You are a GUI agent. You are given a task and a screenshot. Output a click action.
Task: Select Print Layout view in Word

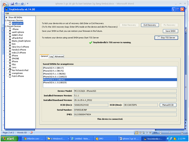tap(137, 133)
